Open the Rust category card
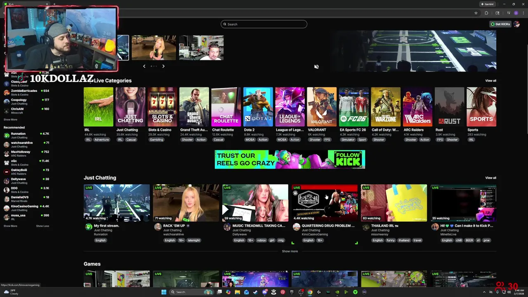 449,107
